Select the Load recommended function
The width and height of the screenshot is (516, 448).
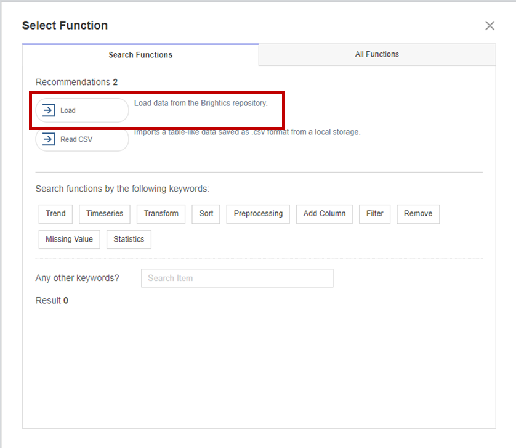(x=82, y=110)
